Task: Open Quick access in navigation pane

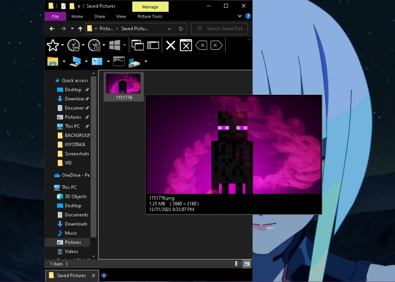Action: coord(75,80)
